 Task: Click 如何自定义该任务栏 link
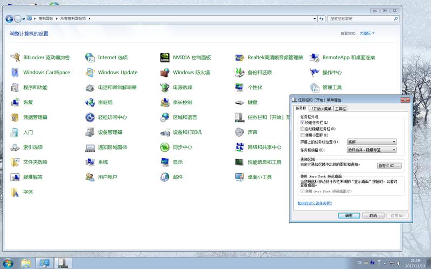[x=315, y=203]
